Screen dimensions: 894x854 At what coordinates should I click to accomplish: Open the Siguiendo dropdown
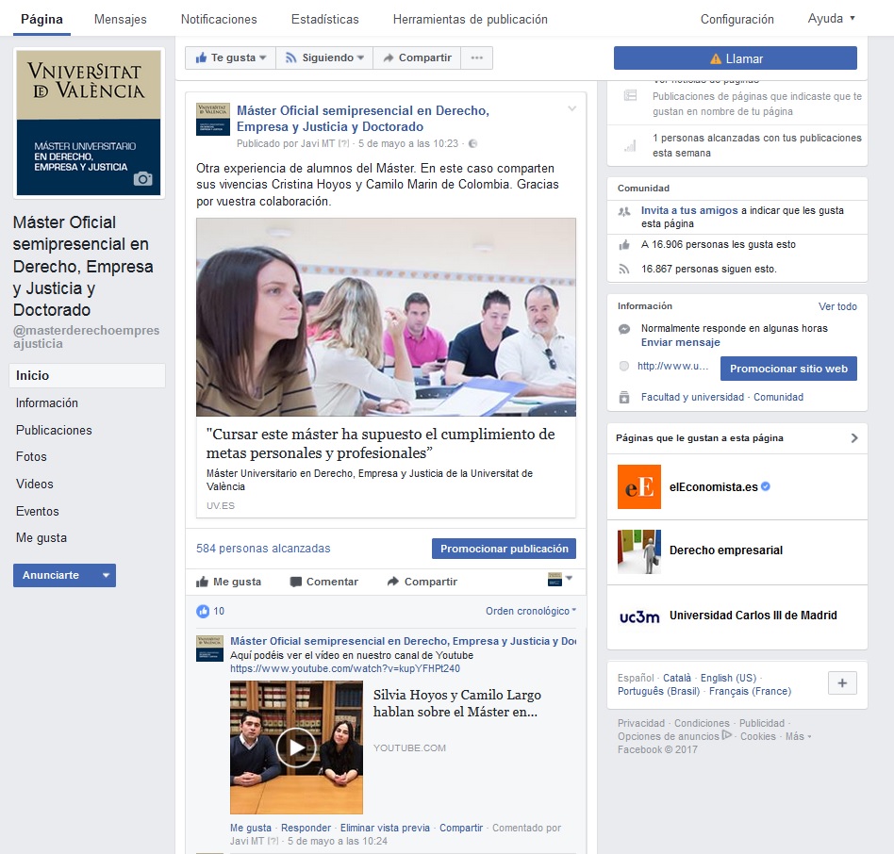(x=324, y=57)
